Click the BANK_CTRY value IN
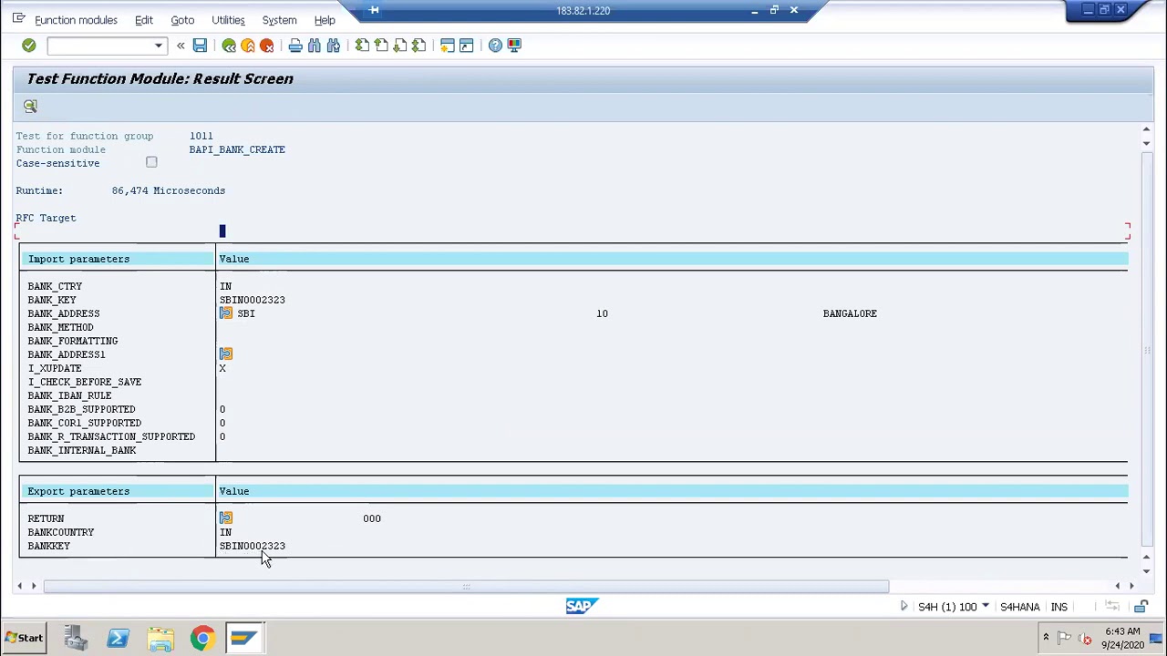The height and width of the screenshot is (656, 1167). (x=225, y=286)
